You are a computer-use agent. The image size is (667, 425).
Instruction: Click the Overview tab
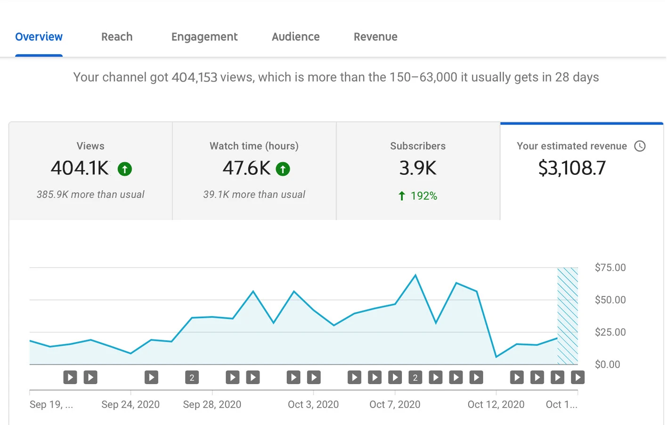pos(39,37)
